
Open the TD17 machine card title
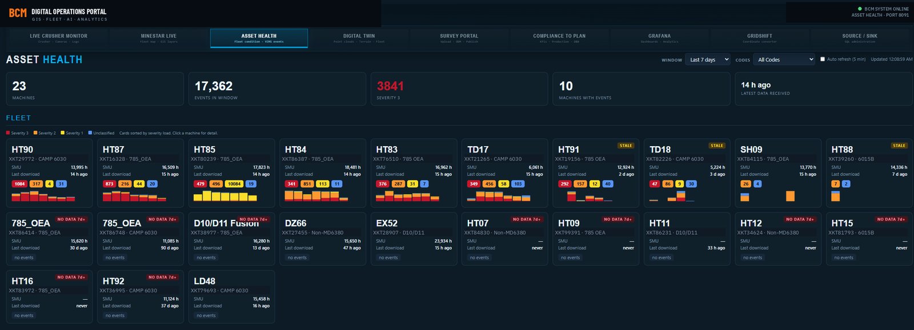pyautogui.click(x=478, y=150)
